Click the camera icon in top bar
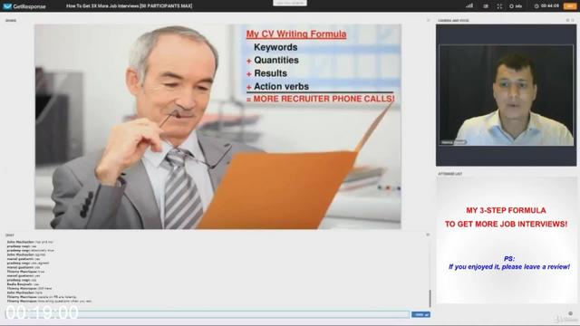 [x=486, y=6]
